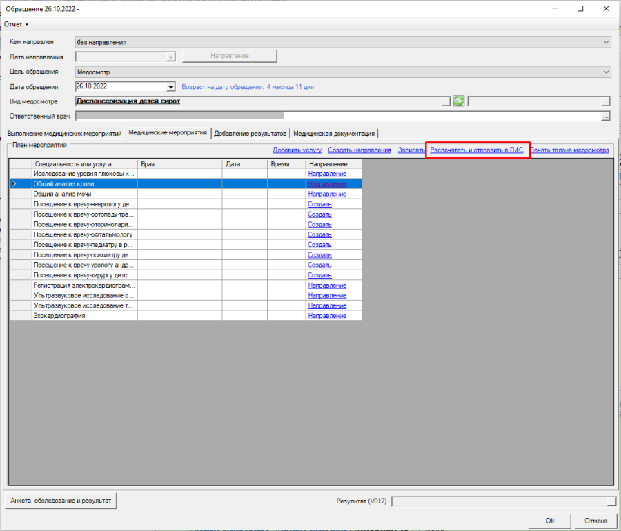Switch to Добавление результатов tab

[x=250, y=134]
